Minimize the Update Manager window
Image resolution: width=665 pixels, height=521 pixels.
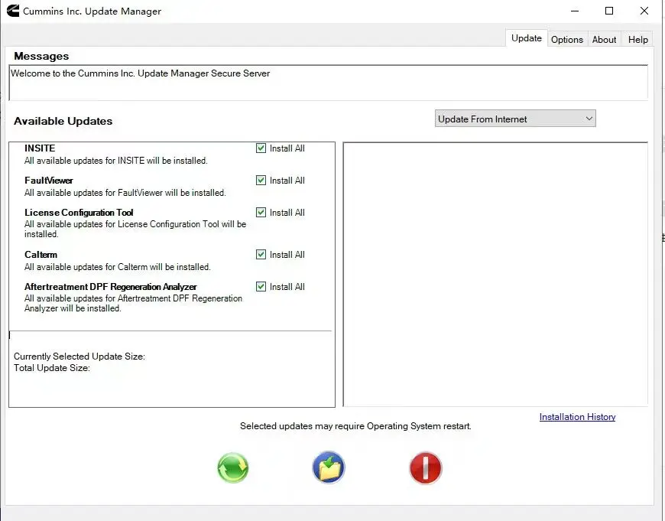575,11
